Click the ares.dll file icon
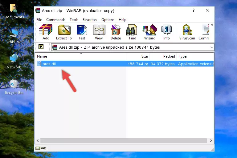This screenshot has width=237, height=158. pyautogui.click(x=39, y=63)
